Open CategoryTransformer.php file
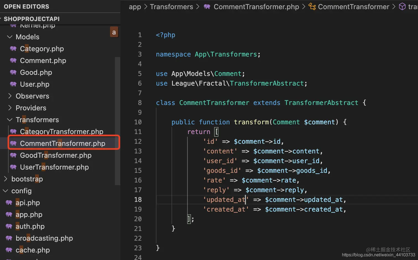The height and width of the screenshot is (260, 418). click(x=62, y=132)
